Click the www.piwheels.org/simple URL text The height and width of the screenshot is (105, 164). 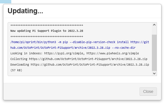coord(113,53)
